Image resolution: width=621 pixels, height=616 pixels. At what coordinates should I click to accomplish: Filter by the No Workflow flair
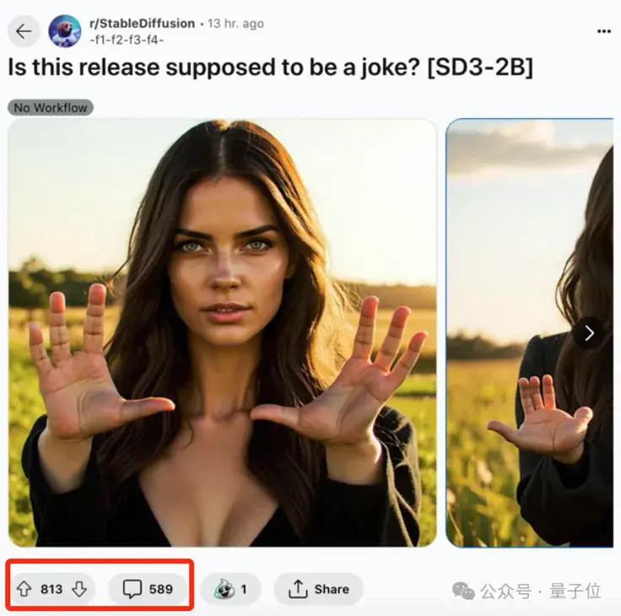click(51, 107)
